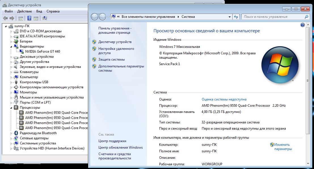Open the Действие menu

[24, 11]
